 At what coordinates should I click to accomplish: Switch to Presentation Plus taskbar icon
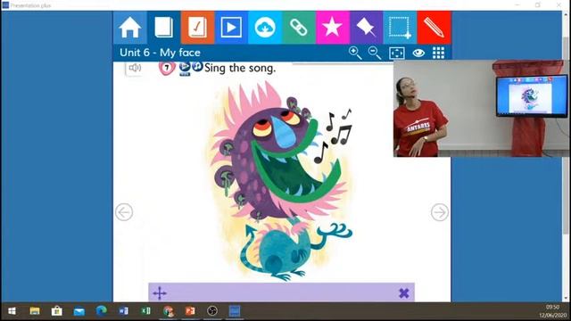pos(235,311)
